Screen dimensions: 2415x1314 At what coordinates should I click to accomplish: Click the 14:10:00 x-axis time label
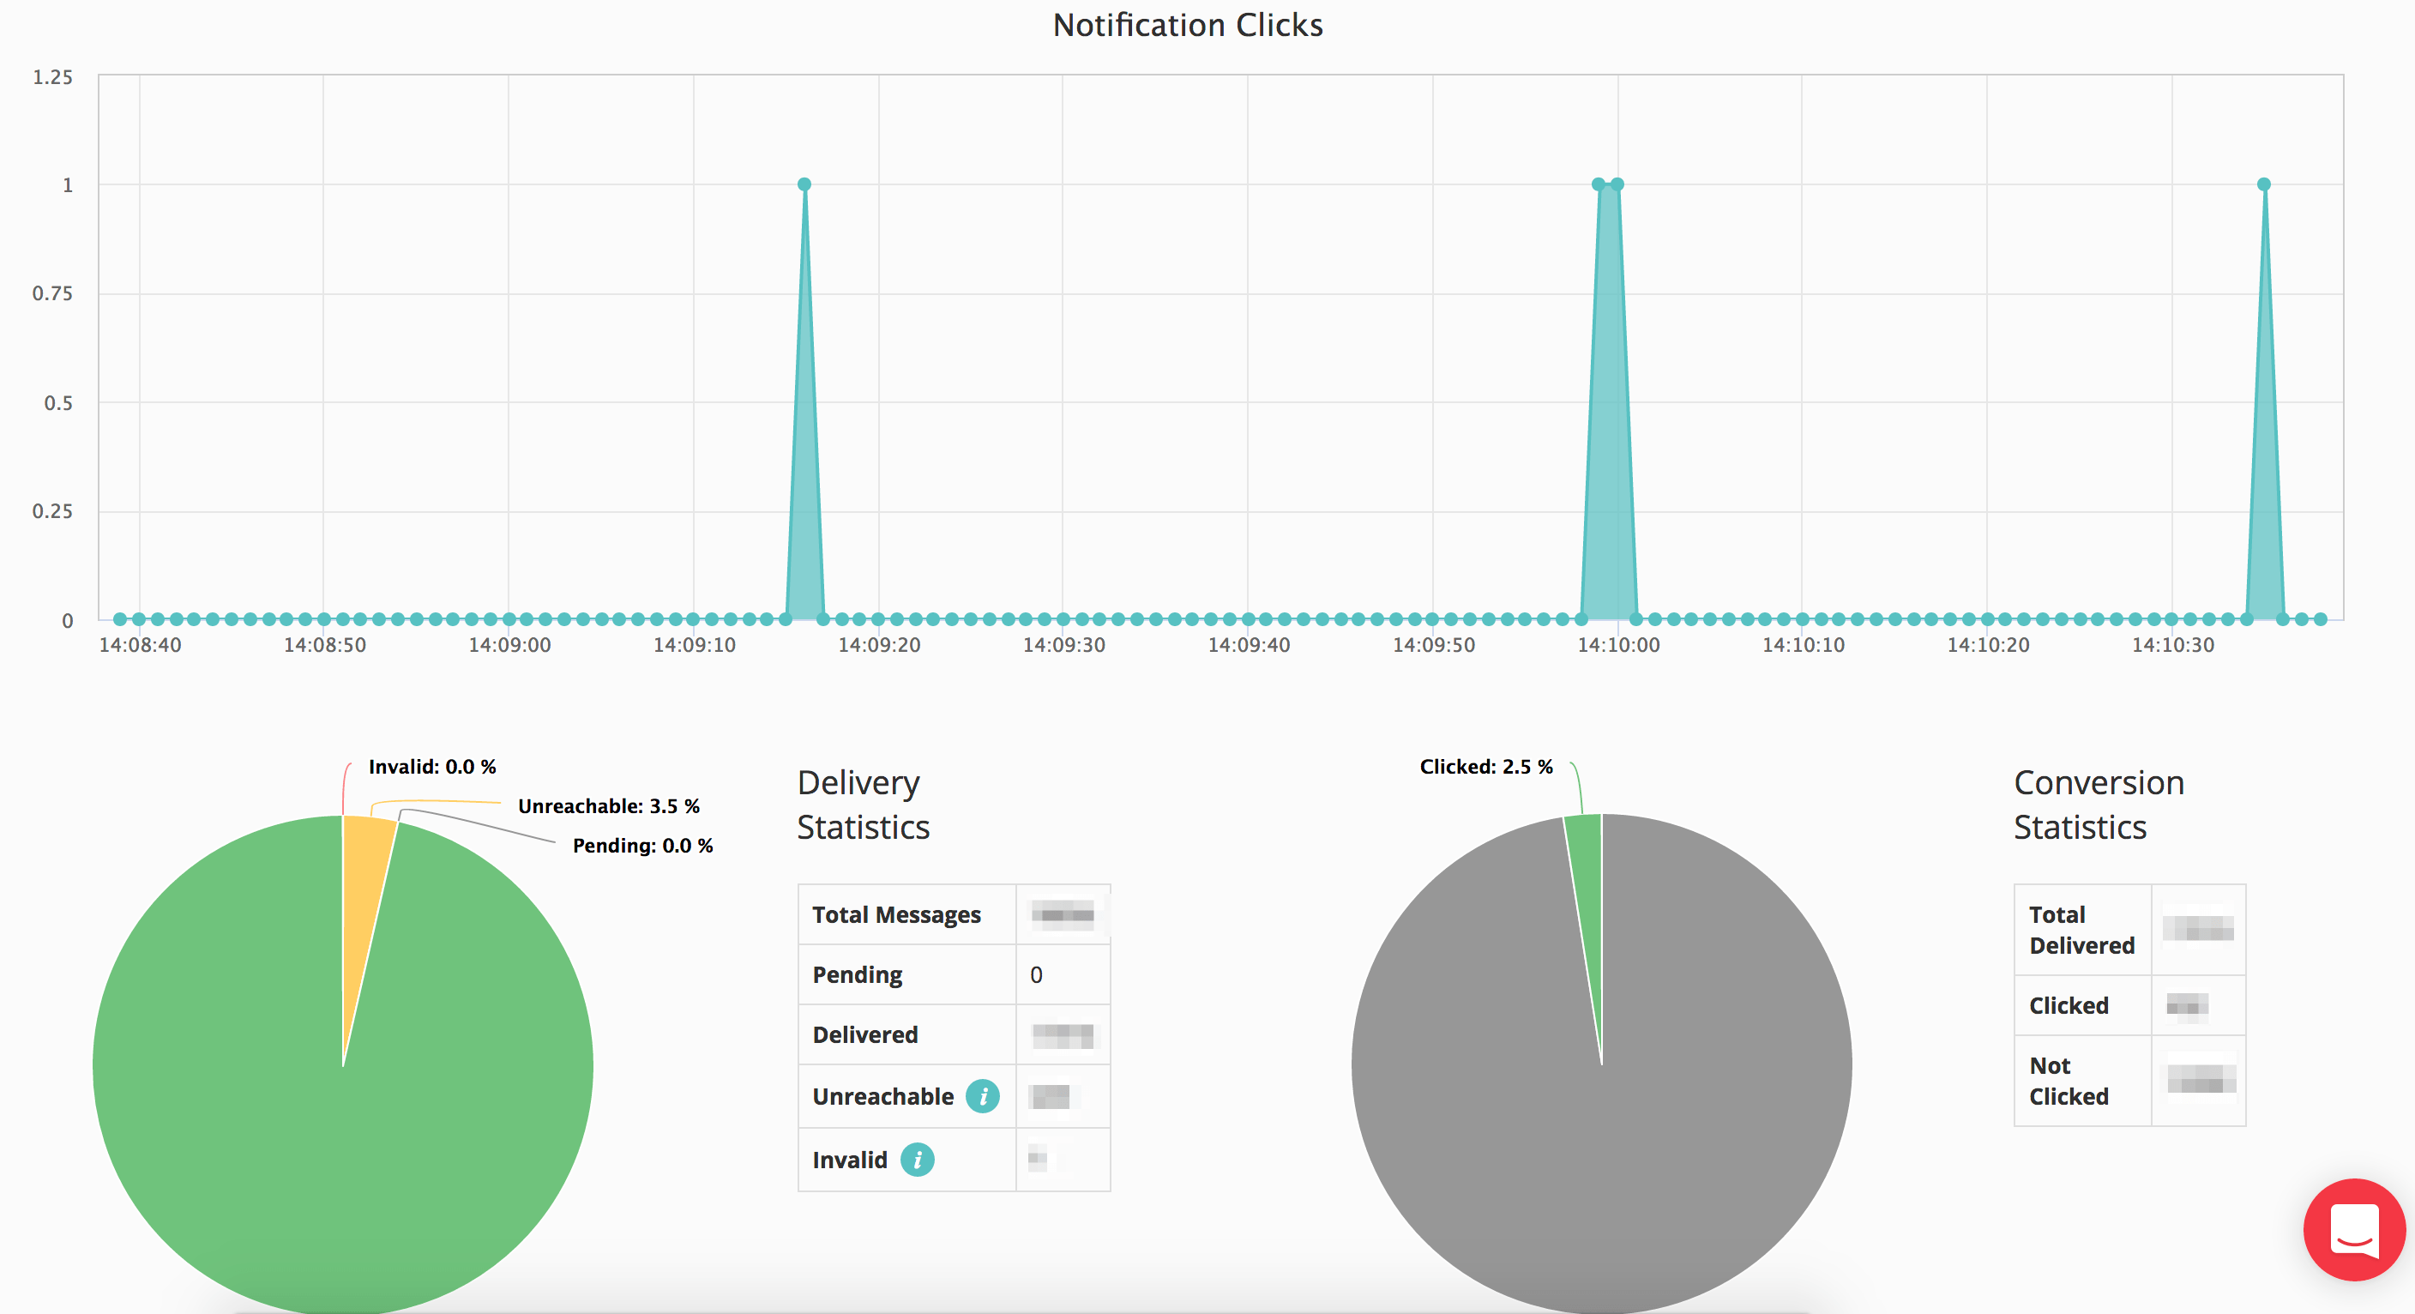[1617, 645]
